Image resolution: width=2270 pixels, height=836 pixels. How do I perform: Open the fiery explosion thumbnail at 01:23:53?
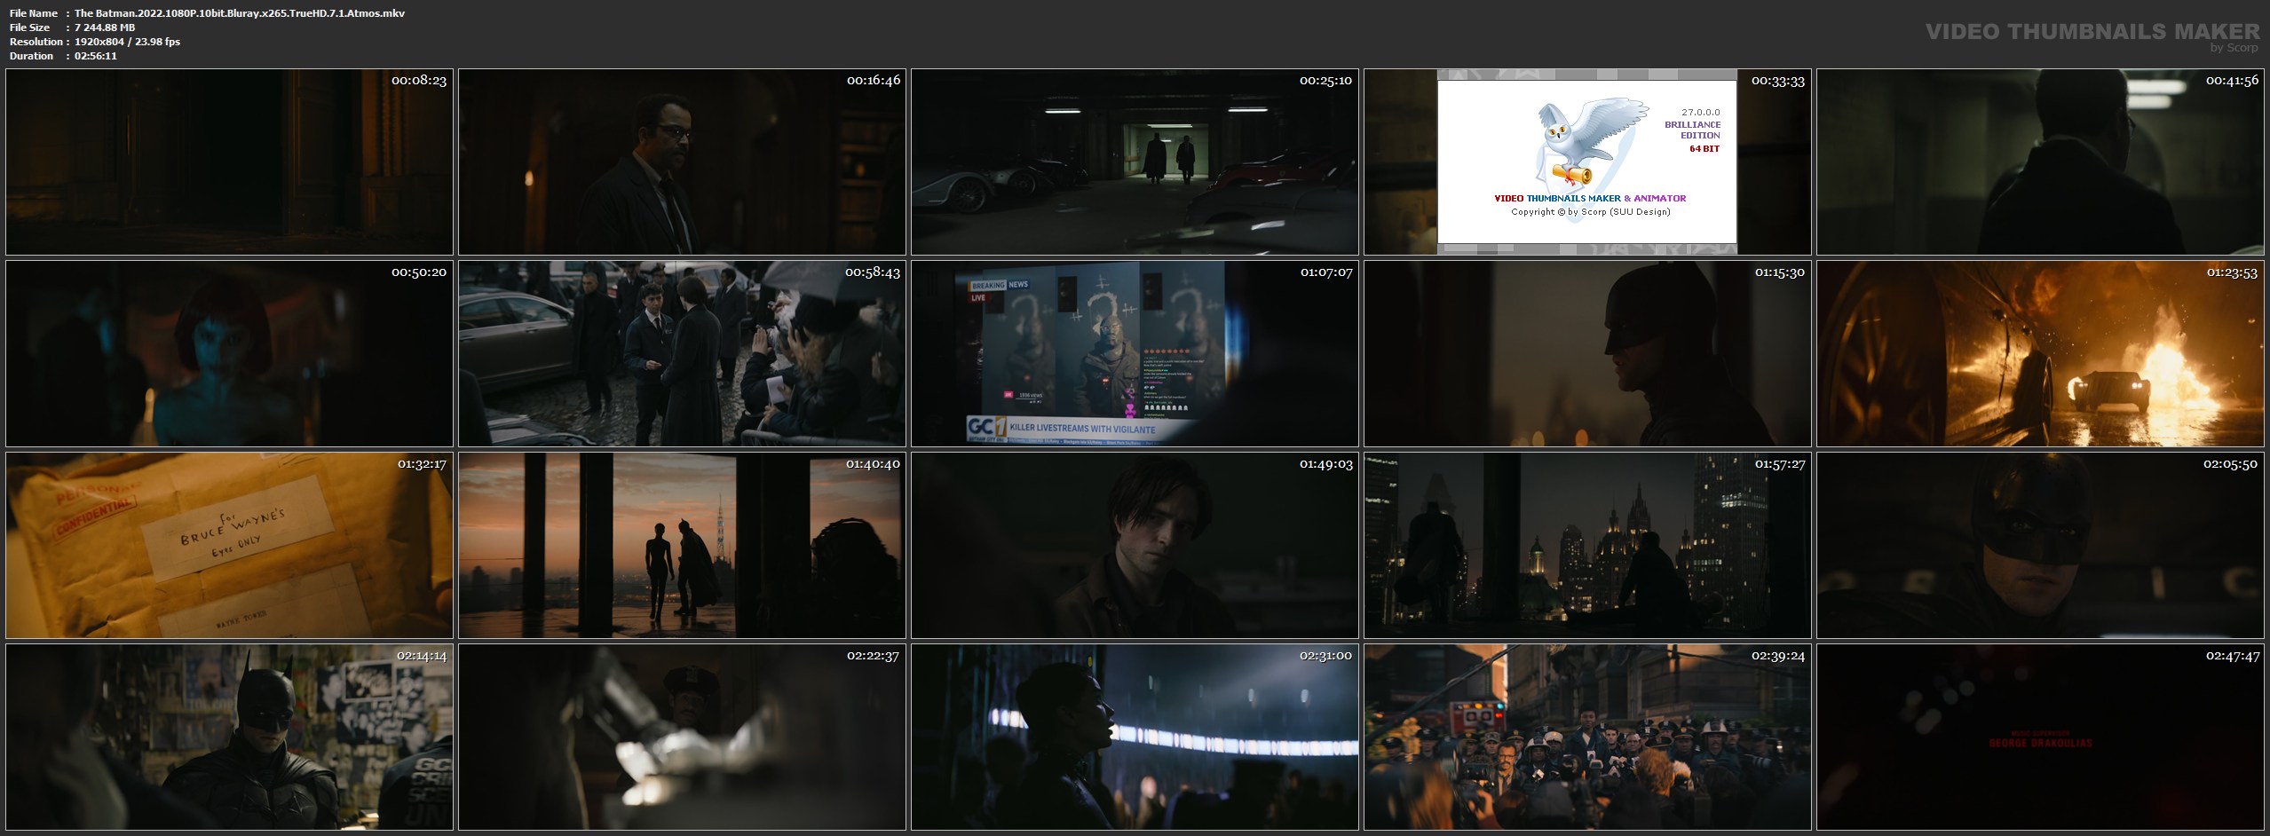point(2040,353)
